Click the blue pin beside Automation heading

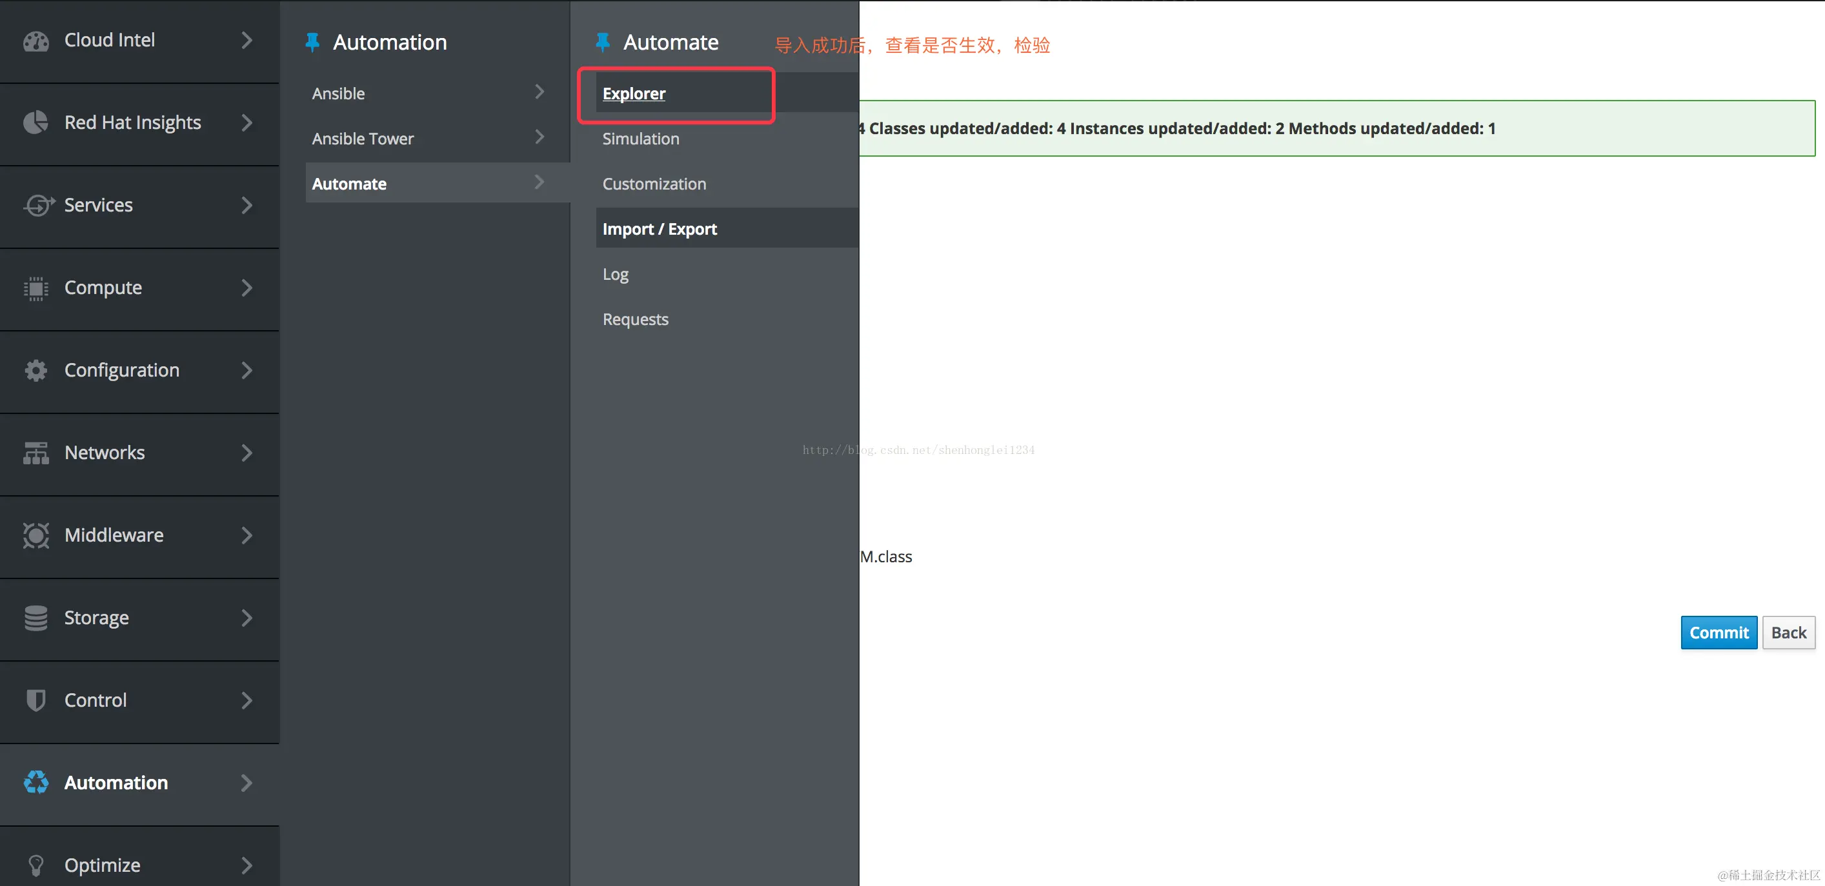[x=312, y=43]
